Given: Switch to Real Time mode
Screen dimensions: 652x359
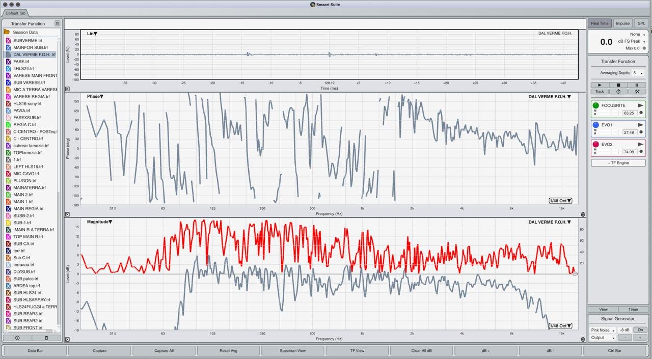Looking at the screenshot, I should click(x=600, y=23).
